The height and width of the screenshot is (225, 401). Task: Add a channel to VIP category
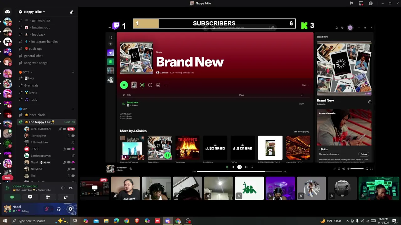coord(73,109)
